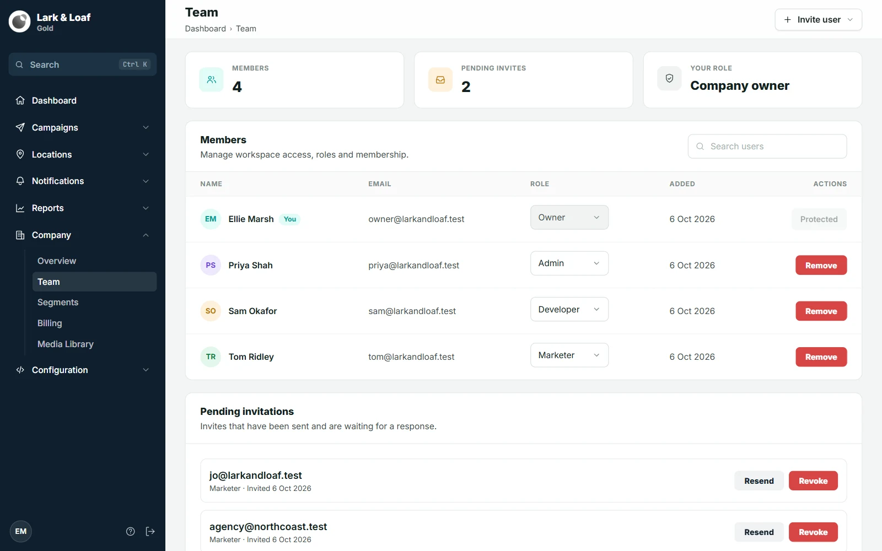Open the Invite user dropdown button
The width and height of the screenshot is (882, 551).
(x=818, y=20)
